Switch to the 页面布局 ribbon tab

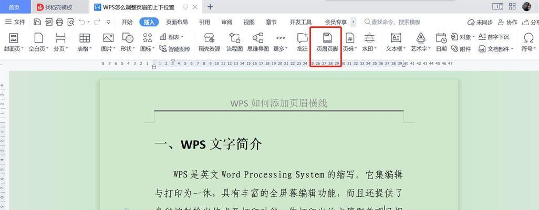point(177,22)
